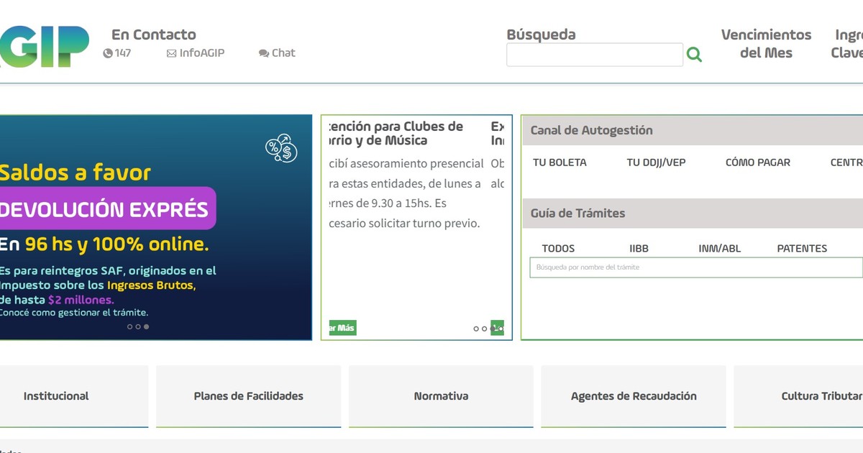Open InfoAGIP envelope mail icon
The image size is (863, 453).
click(171, 53)
